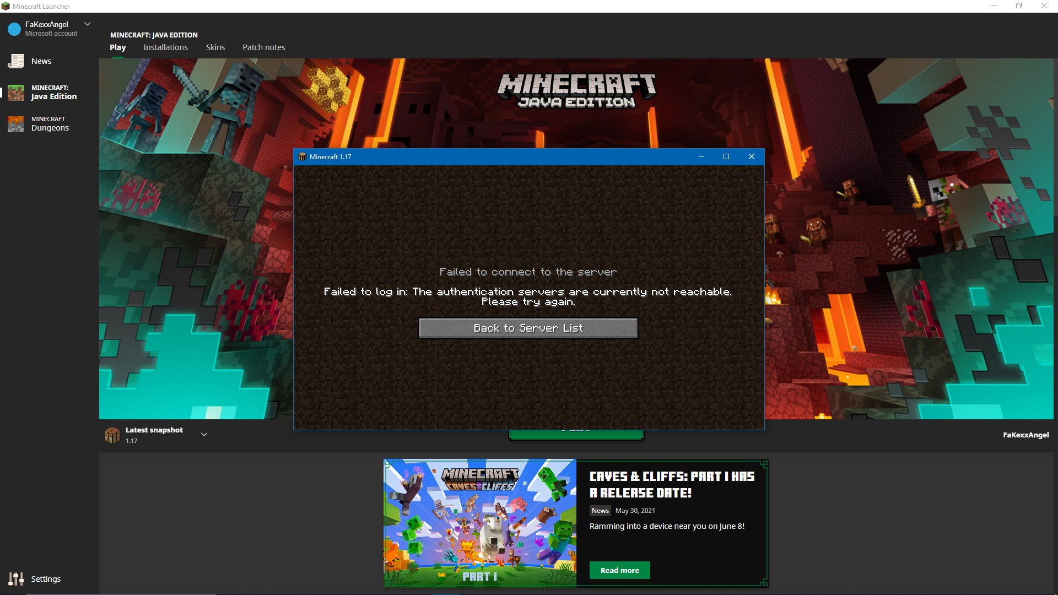Viewport: 1058px width, 595px height.
Task: Click the crafting table installation icon
Action: [x=112, y=435]
